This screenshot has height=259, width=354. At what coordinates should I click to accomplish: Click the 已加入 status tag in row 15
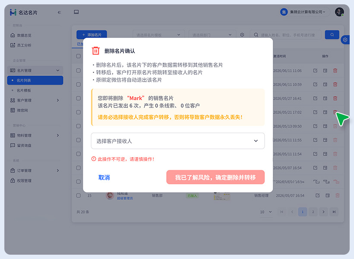coord(192,196)
